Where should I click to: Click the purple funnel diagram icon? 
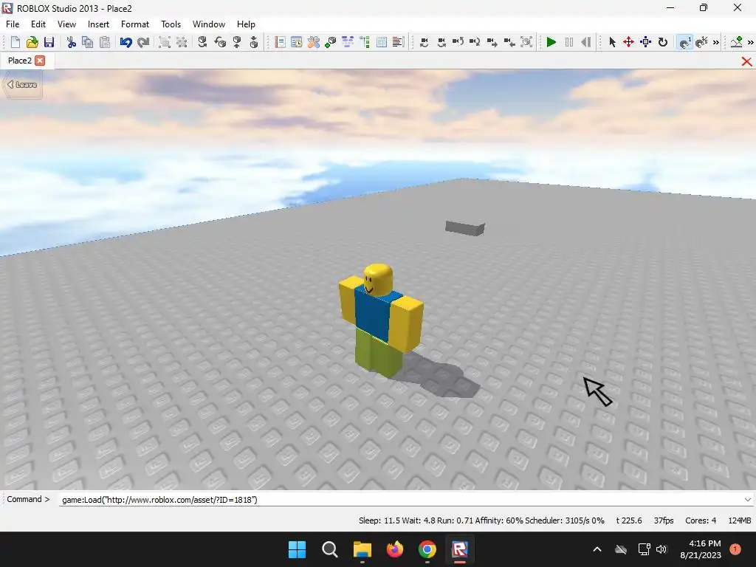pyautogui.click(x=348, y=42)
